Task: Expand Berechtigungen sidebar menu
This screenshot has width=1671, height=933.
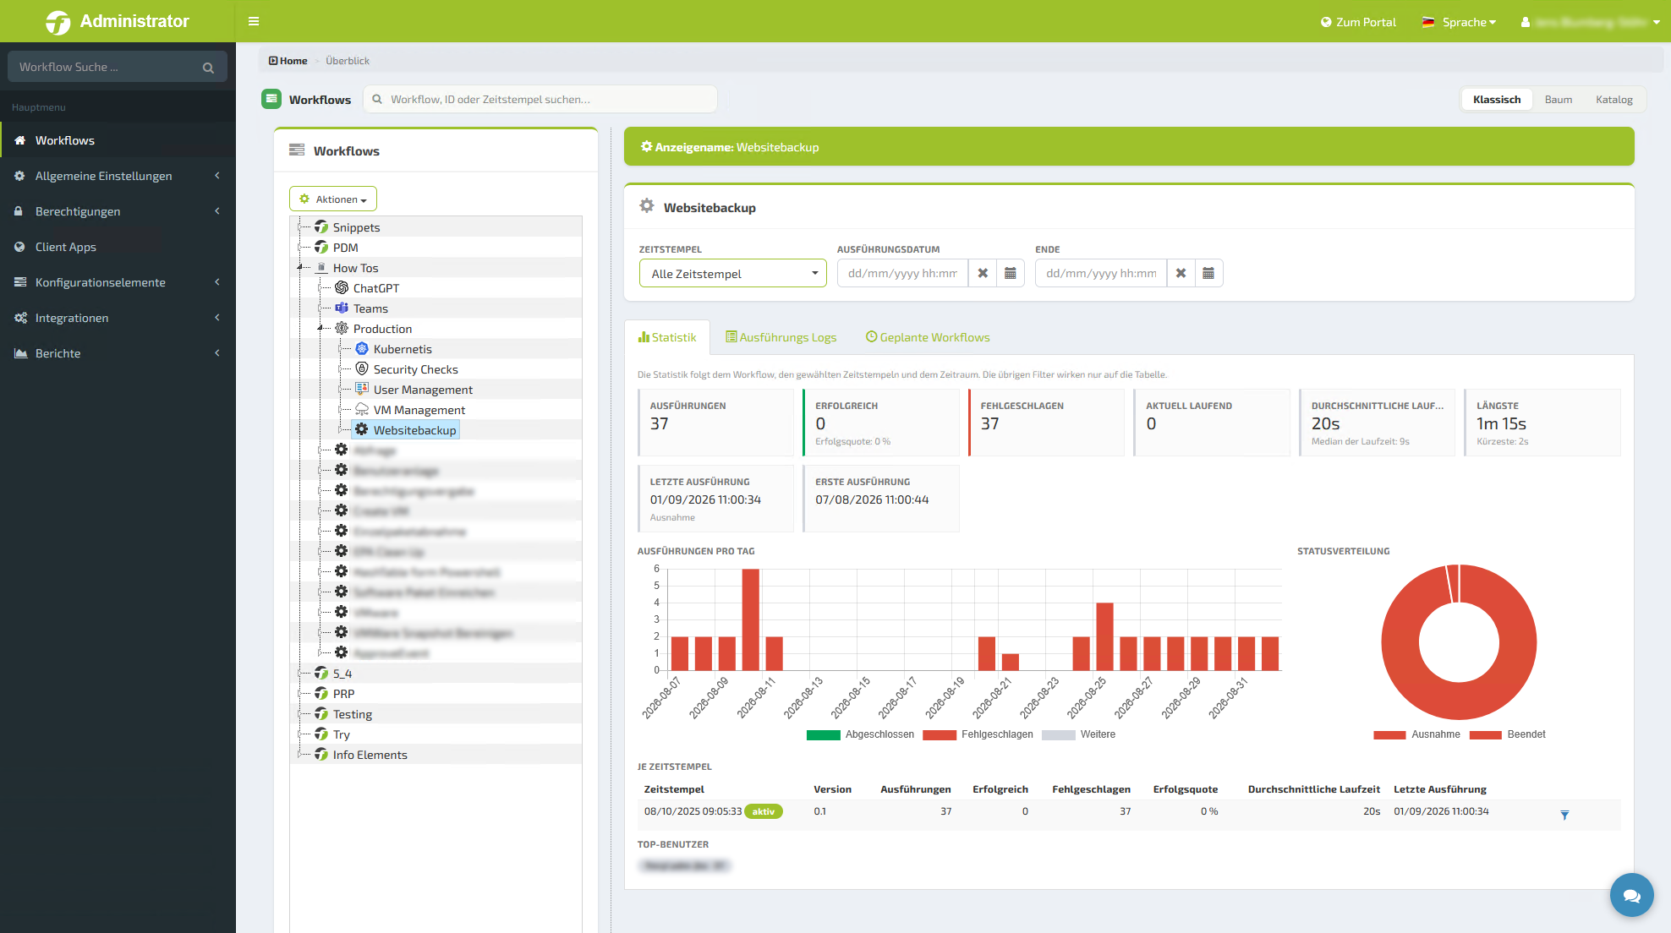Action: tap(118, 211)
